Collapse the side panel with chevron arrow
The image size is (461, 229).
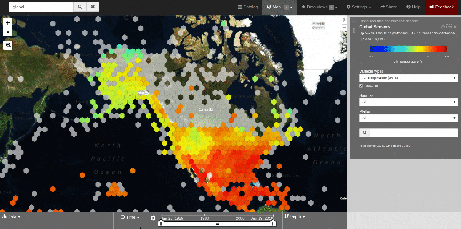click(x=344, y=20)
